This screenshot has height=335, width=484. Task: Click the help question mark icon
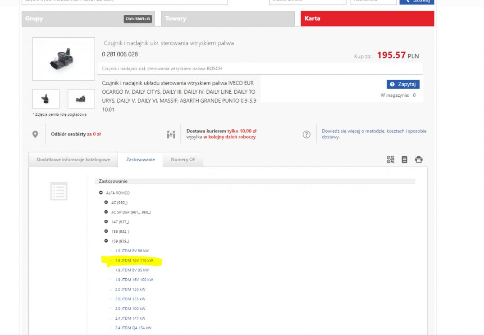pyautogui.click(x=306, y=135)
